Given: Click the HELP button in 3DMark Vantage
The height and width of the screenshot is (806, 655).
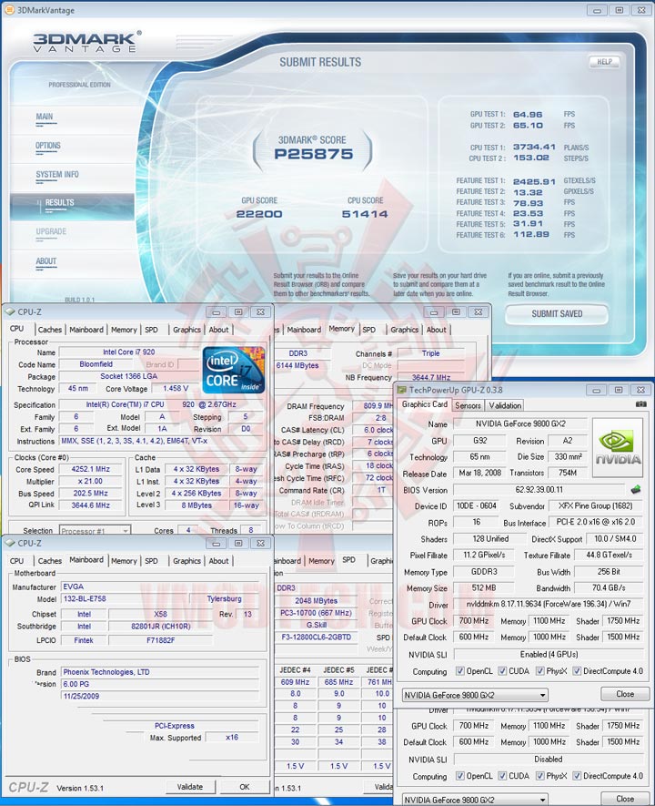Looking at the screenshot, I should click(x=604, y=62).
